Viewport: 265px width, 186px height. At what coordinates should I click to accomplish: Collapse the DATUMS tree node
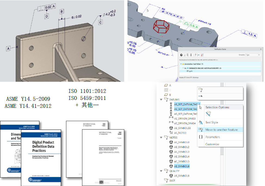[161, 100]
